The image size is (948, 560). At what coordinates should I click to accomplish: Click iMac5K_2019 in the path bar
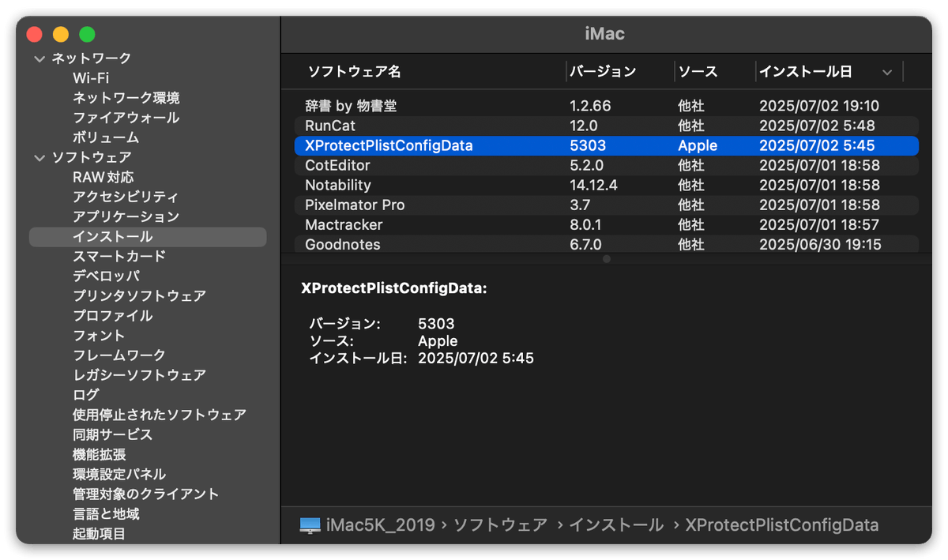click(380, 525)
